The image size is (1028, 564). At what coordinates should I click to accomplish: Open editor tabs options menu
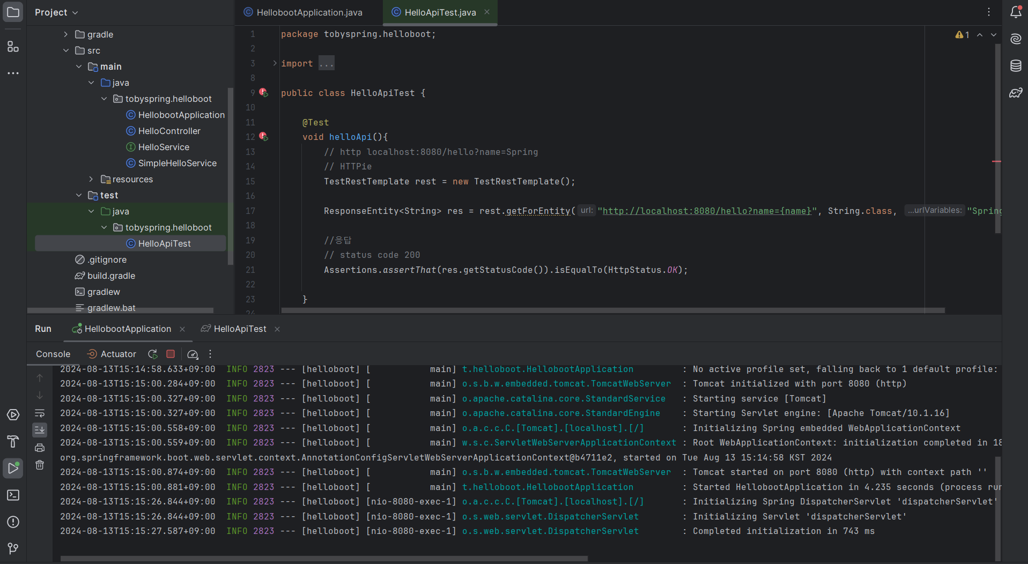[x=989, y=12]
